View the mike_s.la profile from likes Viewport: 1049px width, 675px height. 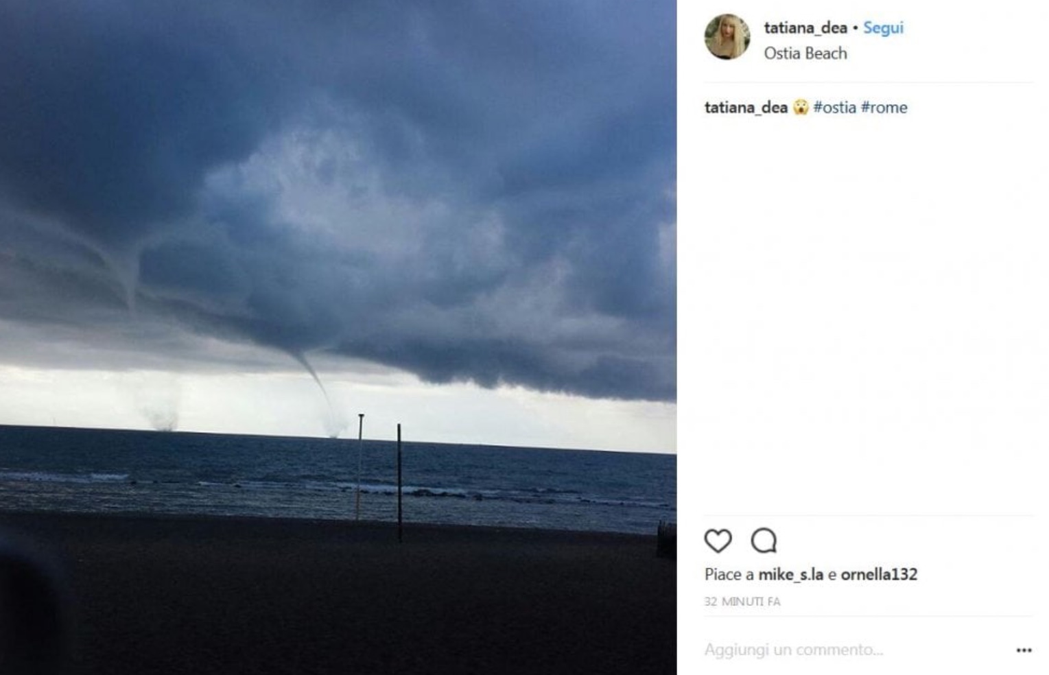pyautogui.click(x=790, y=574)
